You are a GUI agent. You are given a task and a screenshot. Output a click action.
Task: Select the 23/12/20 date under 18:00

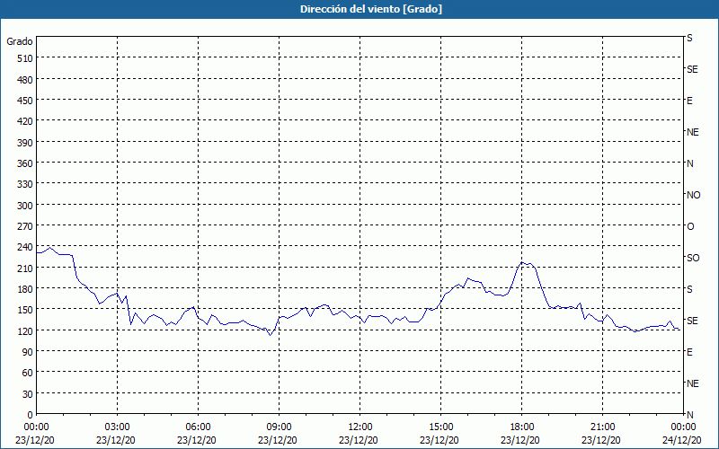(520, 440)
